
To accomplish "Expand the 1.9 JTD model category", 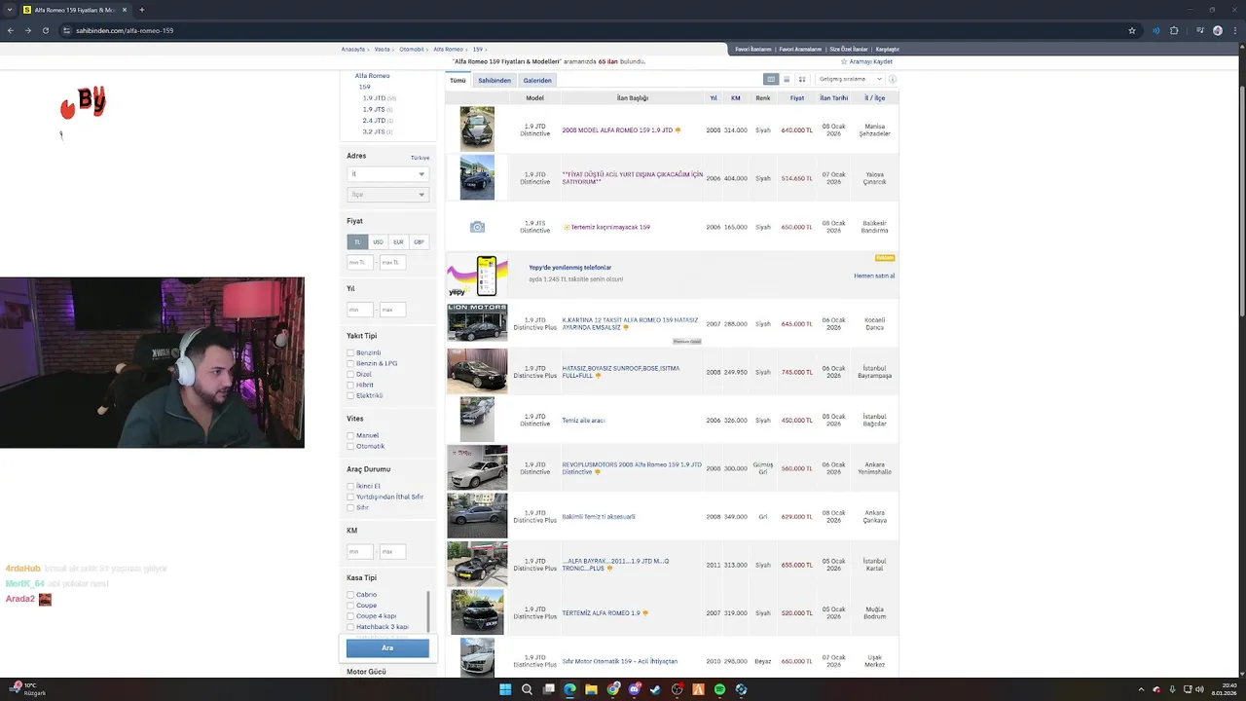I will click(375, 98).
